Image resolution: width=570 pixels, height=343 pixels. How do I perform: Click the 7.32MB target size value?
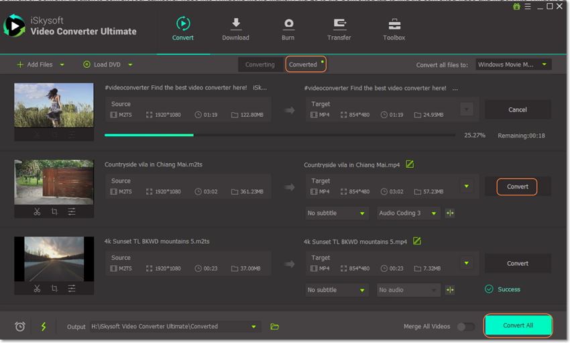432,268
